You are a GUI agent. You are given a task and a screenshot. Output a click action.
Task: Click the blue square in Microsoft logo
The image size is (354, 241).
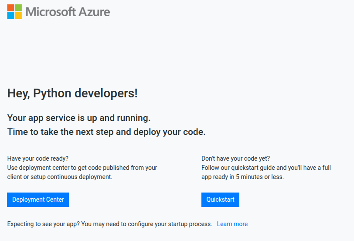[10, 16]
